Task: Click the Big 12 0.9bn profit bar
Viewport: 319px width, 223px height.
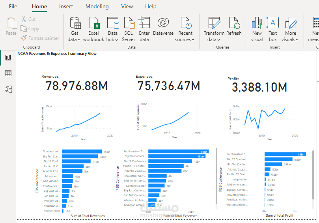Action: pos(278,159)
